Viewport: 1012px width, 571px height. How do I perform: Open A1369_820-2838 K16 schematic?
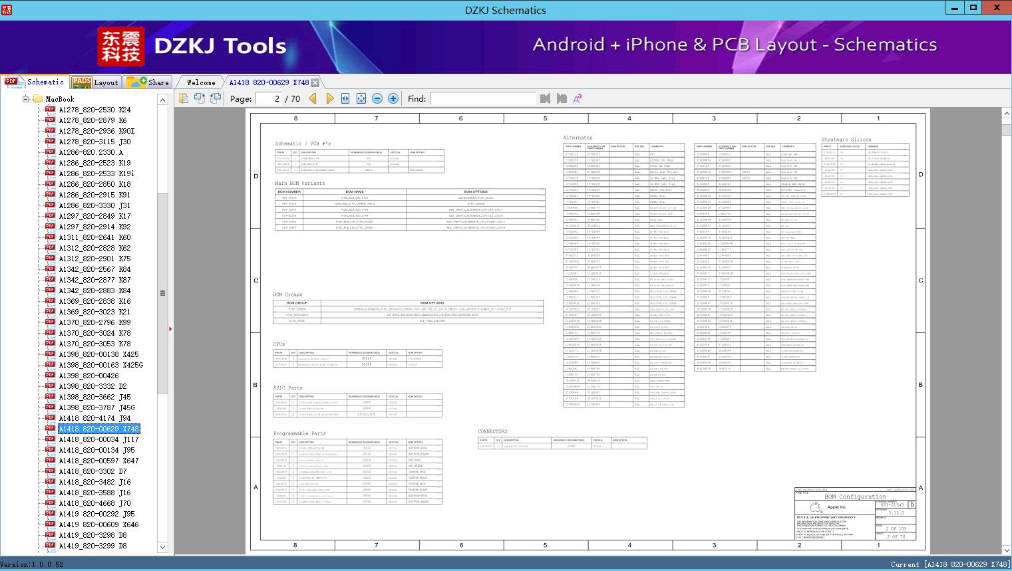click(94, 301)
